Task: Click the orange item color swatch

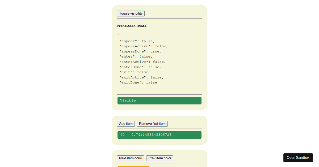Action: [x=133, y=166]
